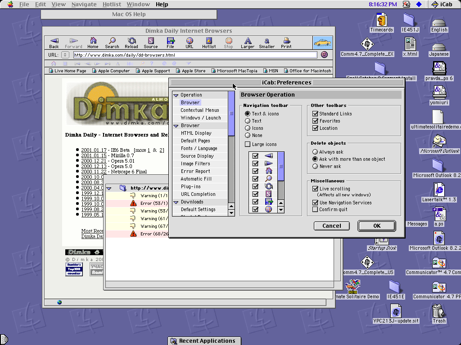Image resolution: width=461 pixels, height=345 pixels.
Task: Collapse the Operation category triangle
Action: [176, 95]
